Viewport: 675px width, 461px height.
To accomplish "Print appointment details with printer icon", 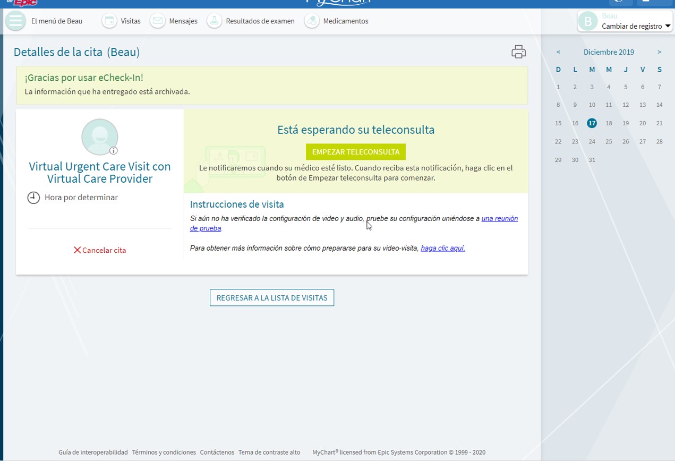I will click(518, 52).
